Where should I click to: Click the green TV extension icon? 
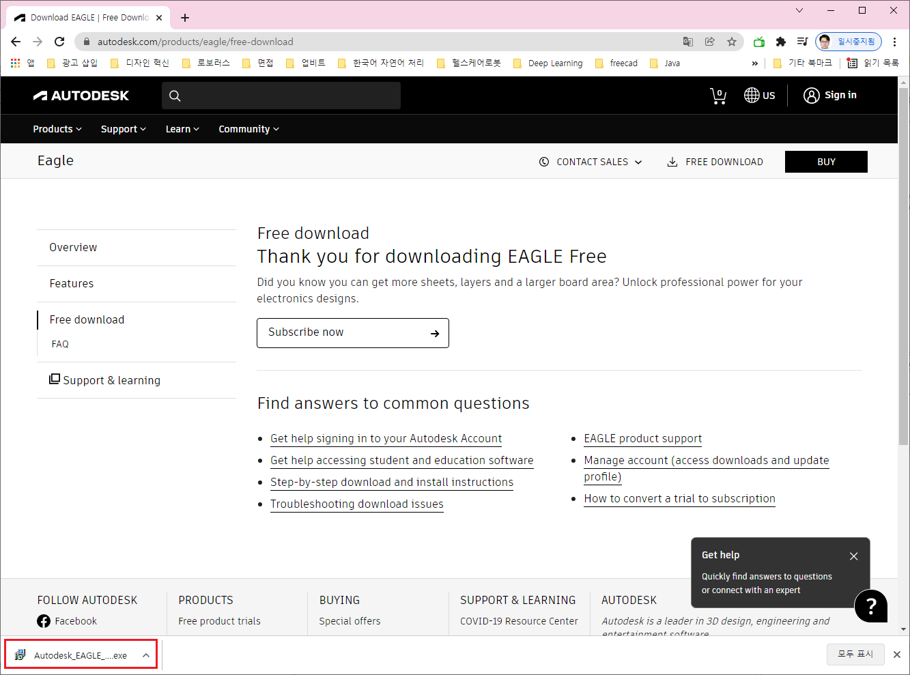point(759,42)
